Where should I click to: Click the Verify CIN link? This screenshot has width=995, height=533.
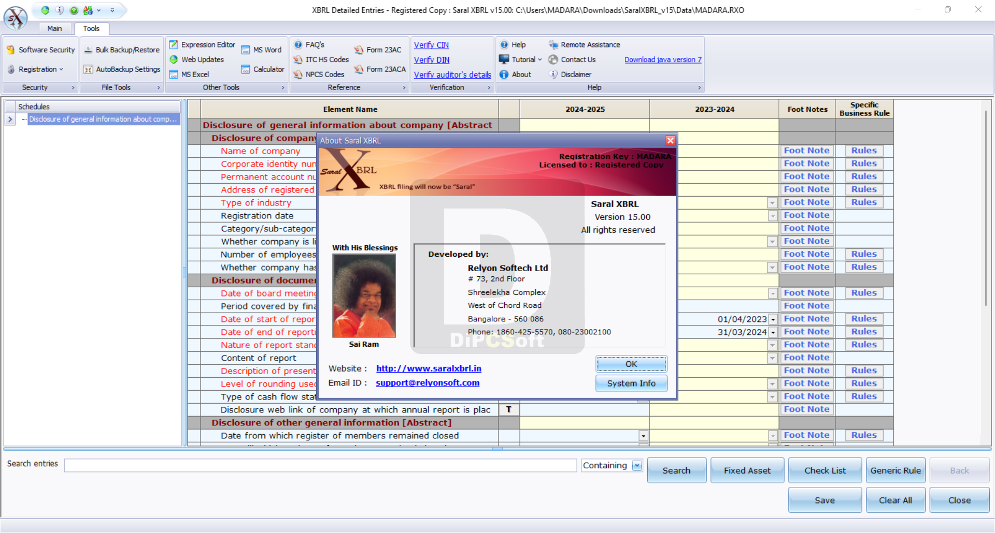point(431,45)
